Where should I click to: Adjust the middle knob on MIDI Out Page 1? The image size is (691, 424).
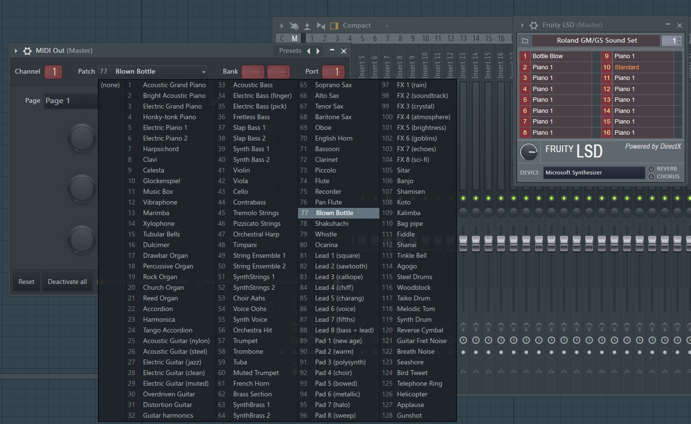click(x=82, y=188)
